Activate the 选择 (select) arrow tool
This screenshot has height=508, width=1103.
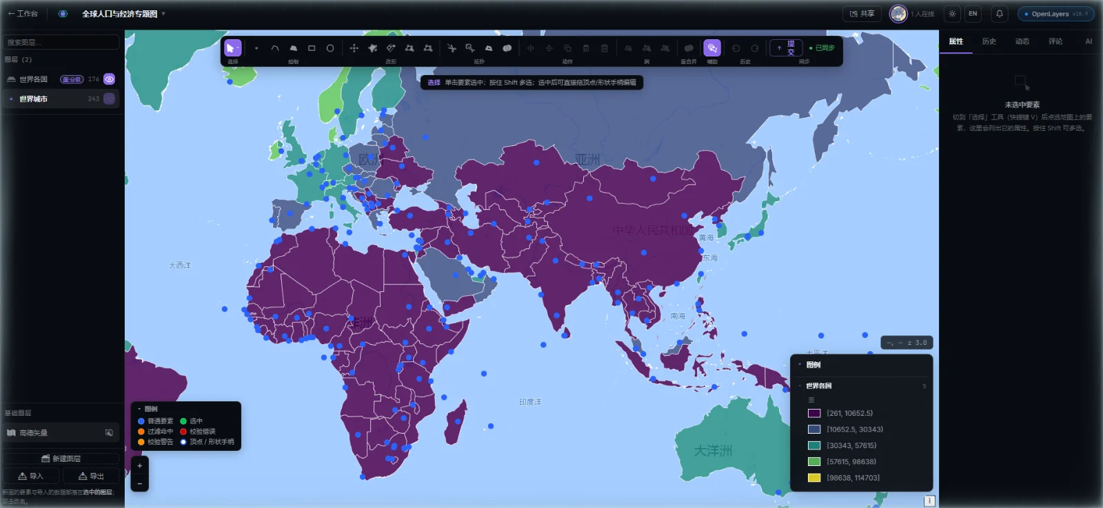click(232, 48)
